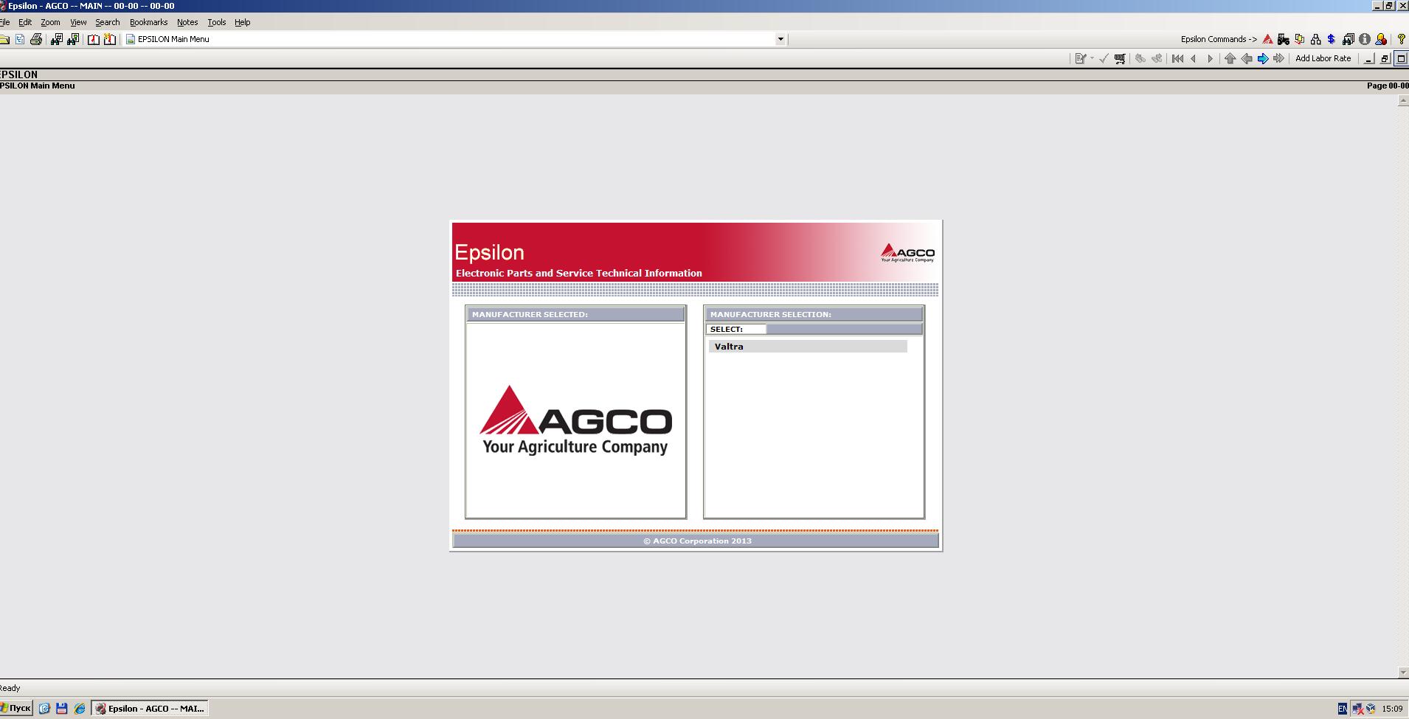Screen dimensions: 1409x719
Task: Click the add new bookmark sparkle icon
Action: coord(110,39)
